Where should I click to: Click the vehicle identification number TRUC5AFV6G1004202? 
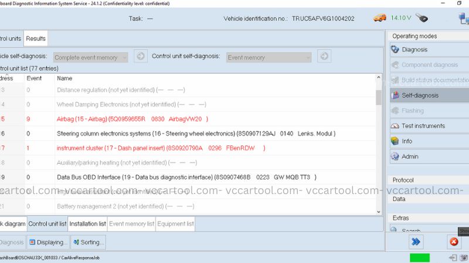pos(323,19)
